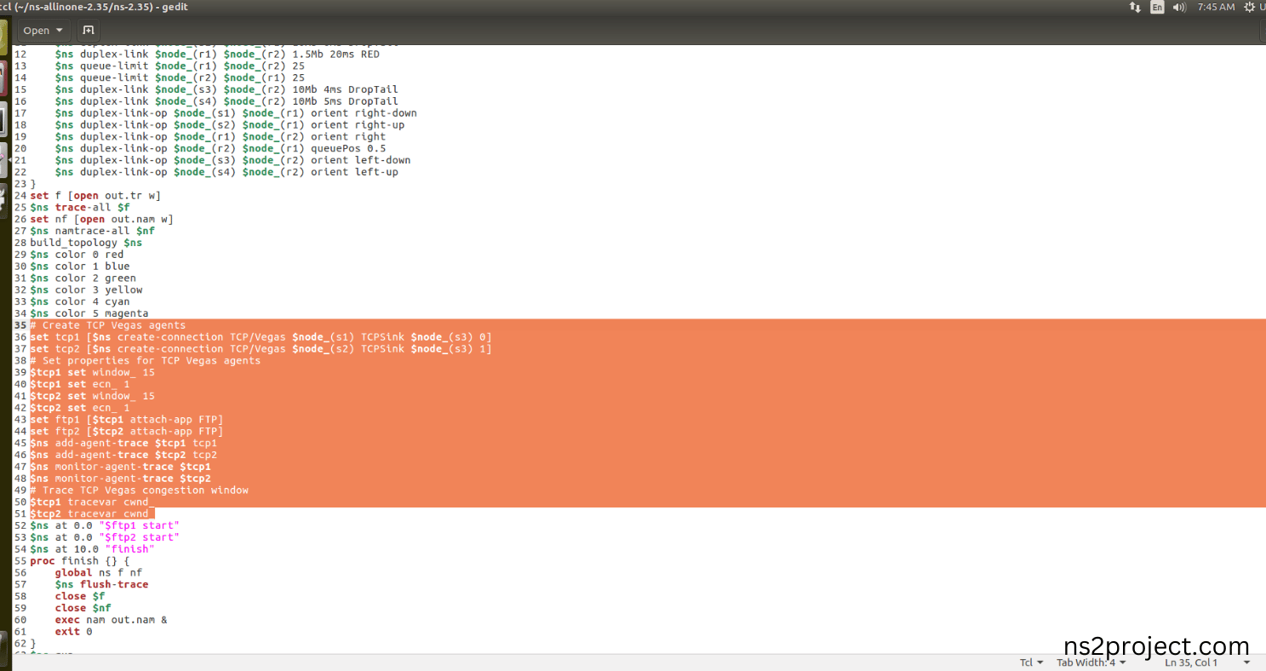1266x671 pixels.
Task: Click '# Trace TCP Vegas congestion window' comment
Action: tap(139, 490)
